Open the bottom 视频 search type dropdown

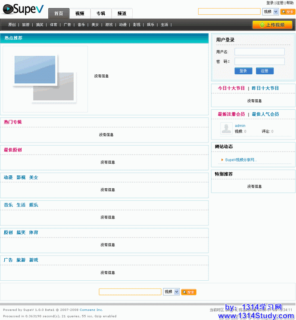tap(171, 292)
